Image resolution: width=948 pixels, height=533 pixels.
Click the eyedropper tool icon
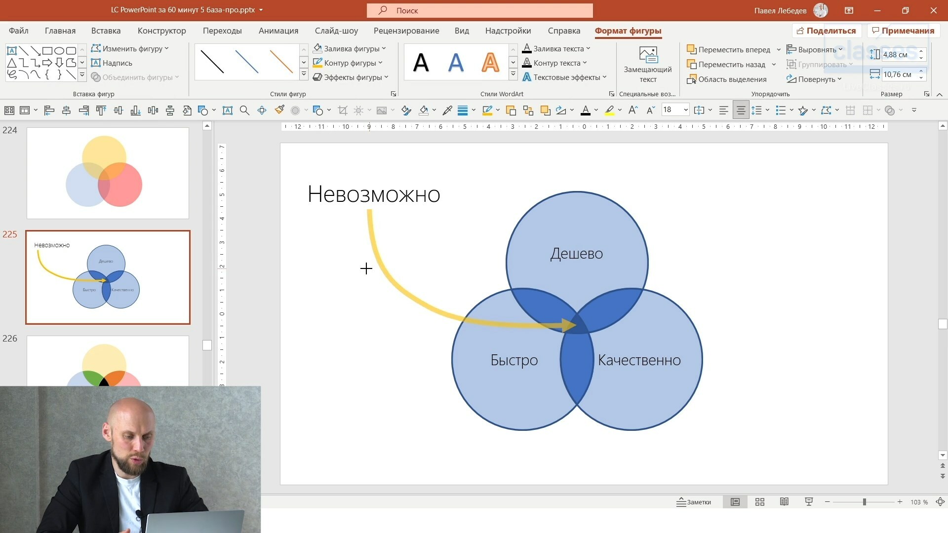click(x=447, y=110)
